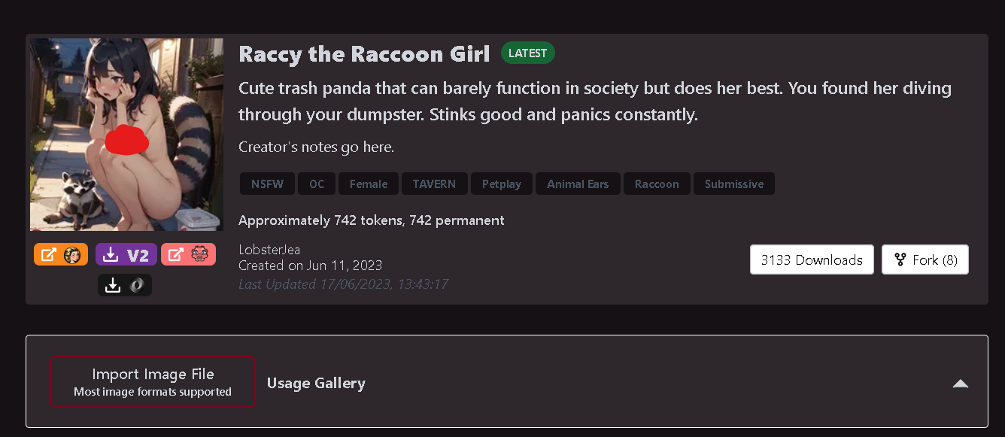1005x437 pixels.
Task: Select the Raccoon tag
Action: (657, 184)
